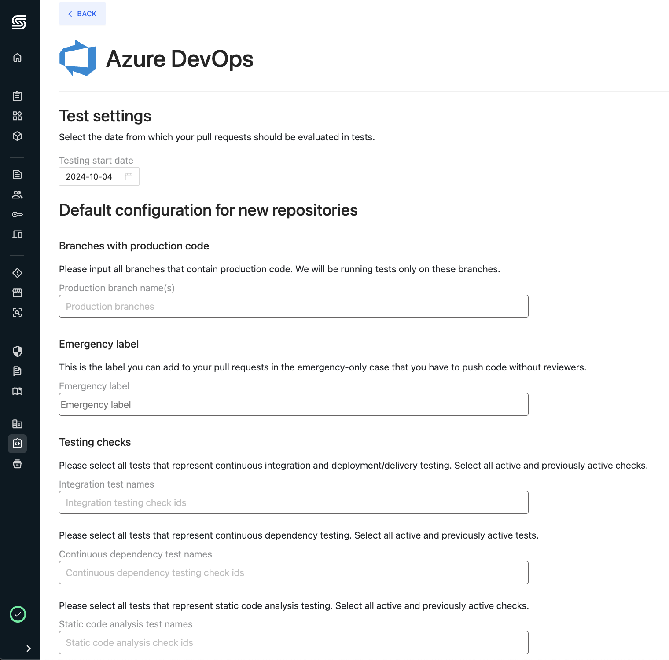Image resolution: width=669 pixels, height=660 pixels.
Task: Open the shield icon in the sidebar
Action: pyautogui.click(x=17, y=351)
